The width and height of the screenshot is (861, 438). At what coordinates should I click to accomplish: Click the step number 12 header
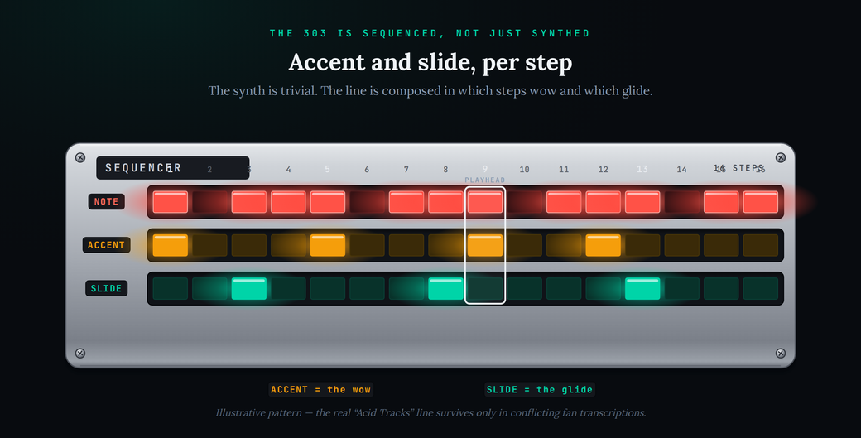[x=603, y=170]
